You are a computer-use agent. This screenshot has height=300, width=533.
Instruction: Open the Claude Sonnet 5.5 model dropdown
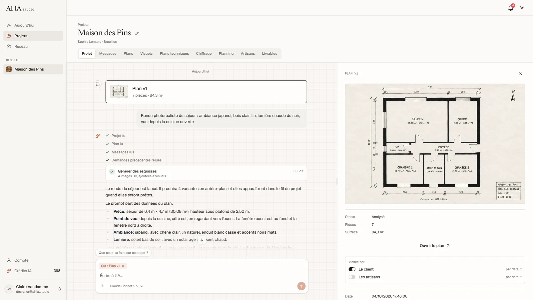(127, 286)
